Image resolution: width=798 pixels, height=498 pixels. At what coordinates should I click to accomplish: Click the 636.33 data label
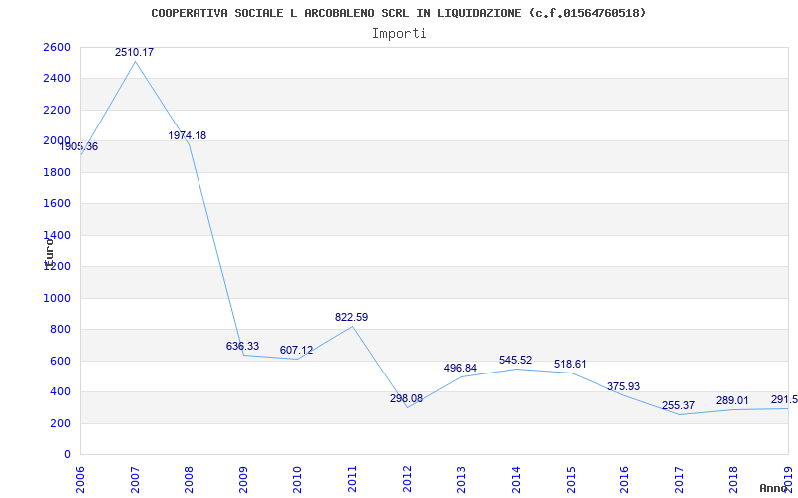(242, 346)
